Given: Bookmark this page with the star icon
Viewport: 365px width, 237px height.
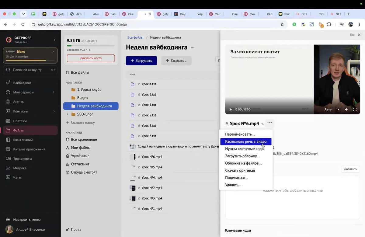Looking at the screenshot, I should click(282, 24).
